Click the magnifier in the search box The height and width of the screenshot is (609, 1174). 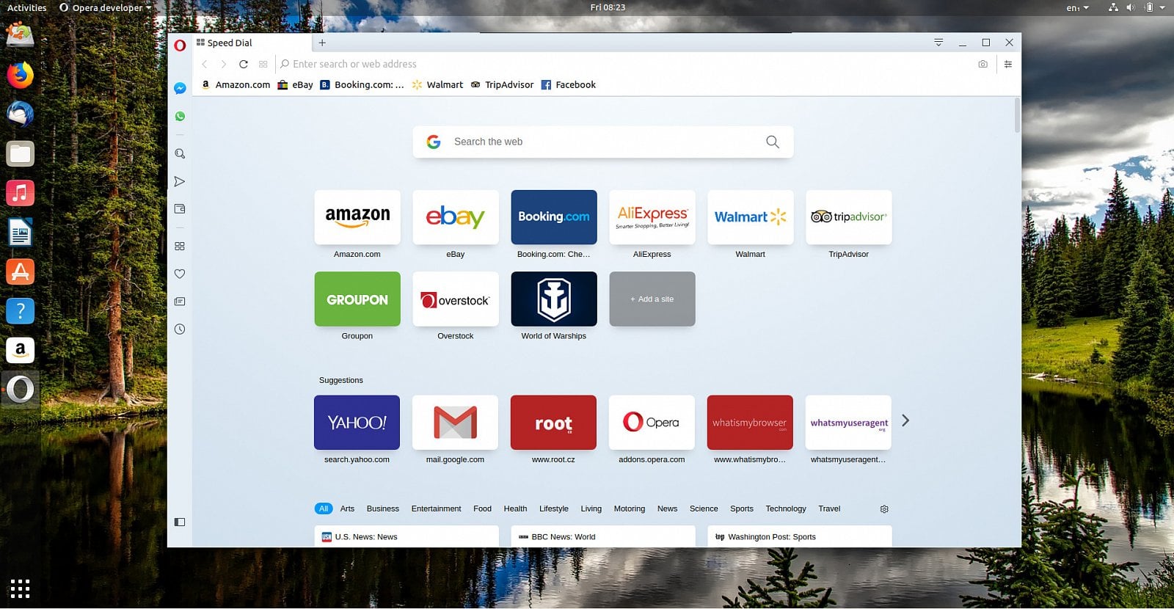[x=773, y=142]
